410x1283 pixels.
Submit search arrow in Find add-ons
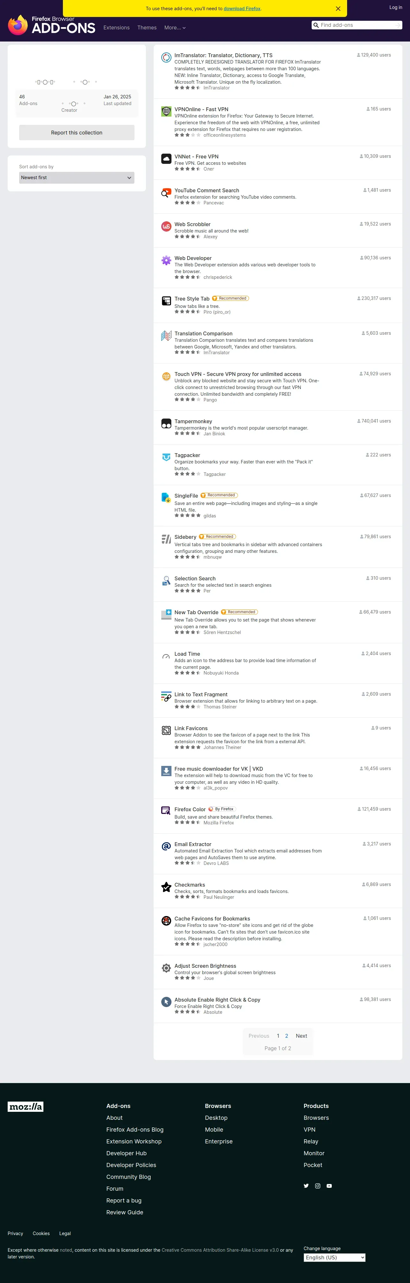tap(398, 25)
